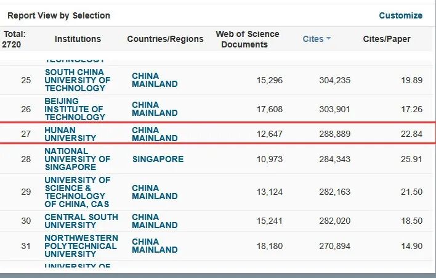Image resolution: width=436 pixels, height=278 pixels.
Task: Select the Hunan University institution link
Action: [x=68, y=134]
